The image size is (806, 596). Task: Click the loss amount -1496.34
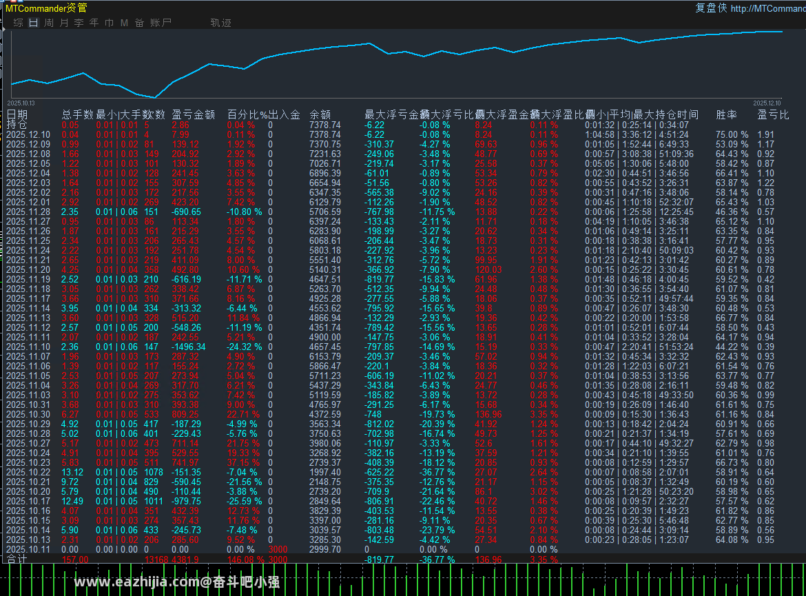189,347
